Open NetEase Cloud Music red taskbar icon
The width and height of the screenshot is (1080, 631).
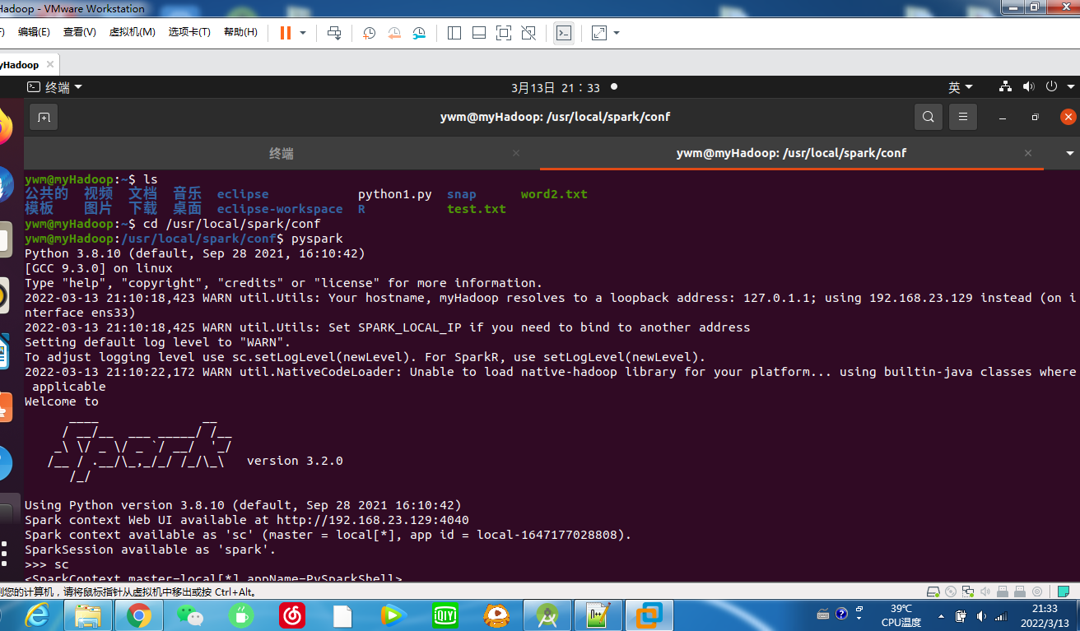click(291, 615)
